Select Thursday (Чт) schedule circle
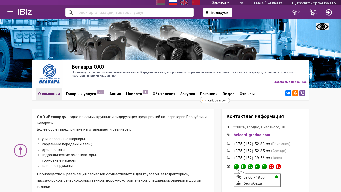341x192 pixels. pyautogui.click(x=257, y=167)
